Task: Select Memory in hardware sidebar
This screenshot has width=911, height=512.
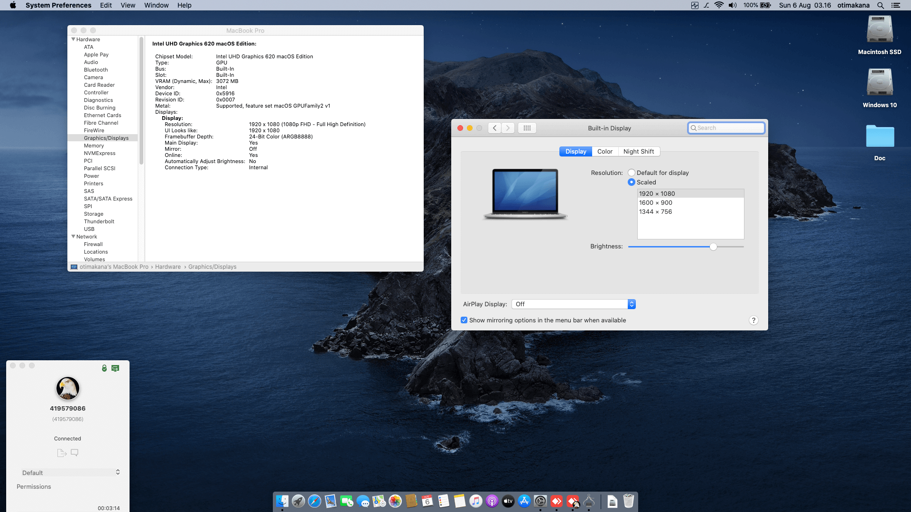Action: click(94, 146)
